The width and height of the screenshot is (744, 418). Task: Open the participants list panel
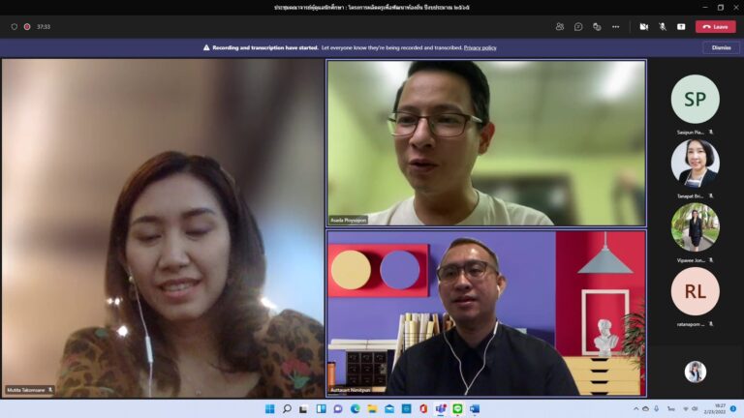coord(560,26)
